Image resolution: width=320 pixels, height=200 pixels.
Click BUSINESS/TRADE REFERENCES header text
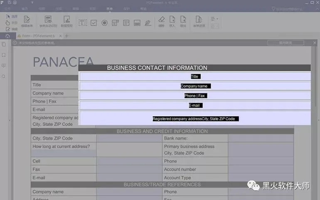162,185
